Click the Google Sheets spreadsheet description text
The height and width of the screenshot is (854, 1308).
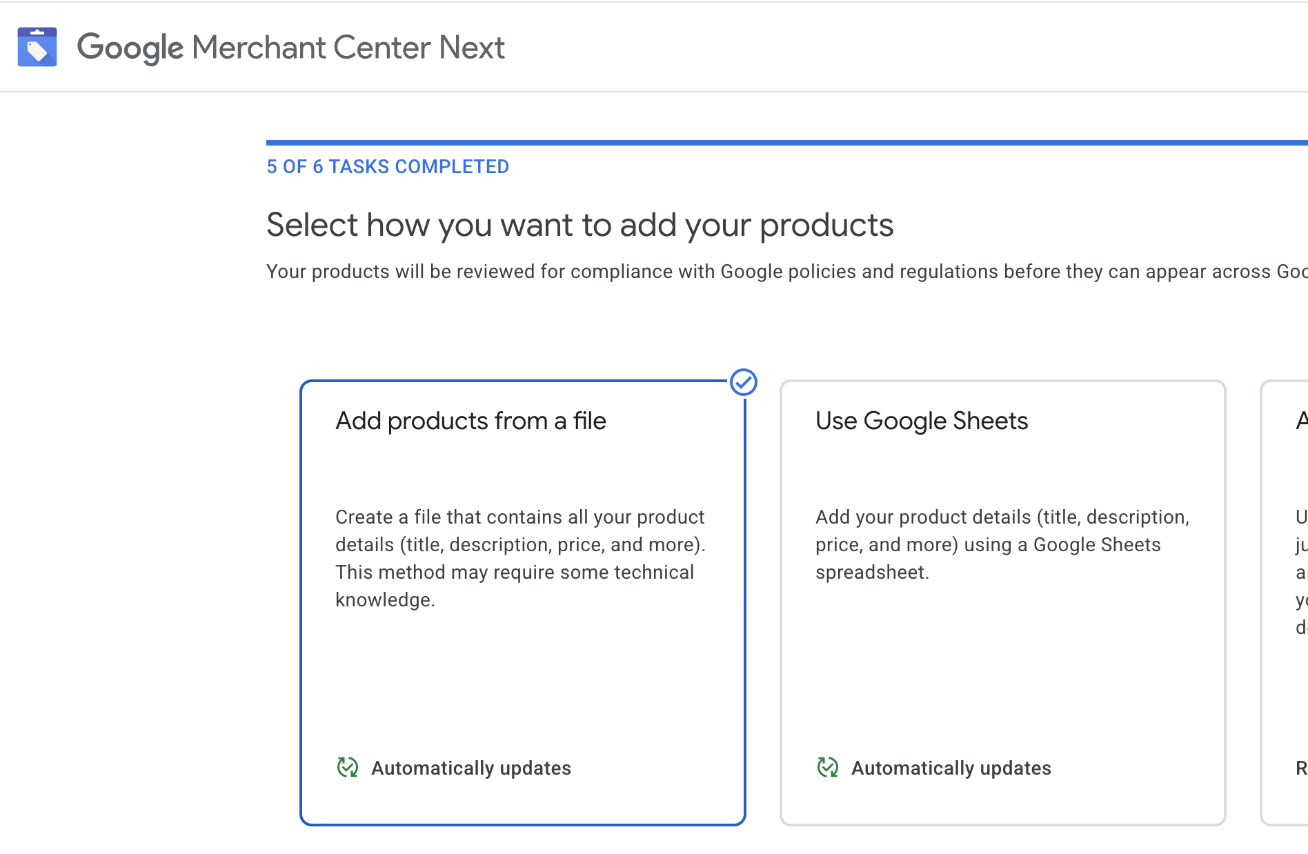[1002, 545]
